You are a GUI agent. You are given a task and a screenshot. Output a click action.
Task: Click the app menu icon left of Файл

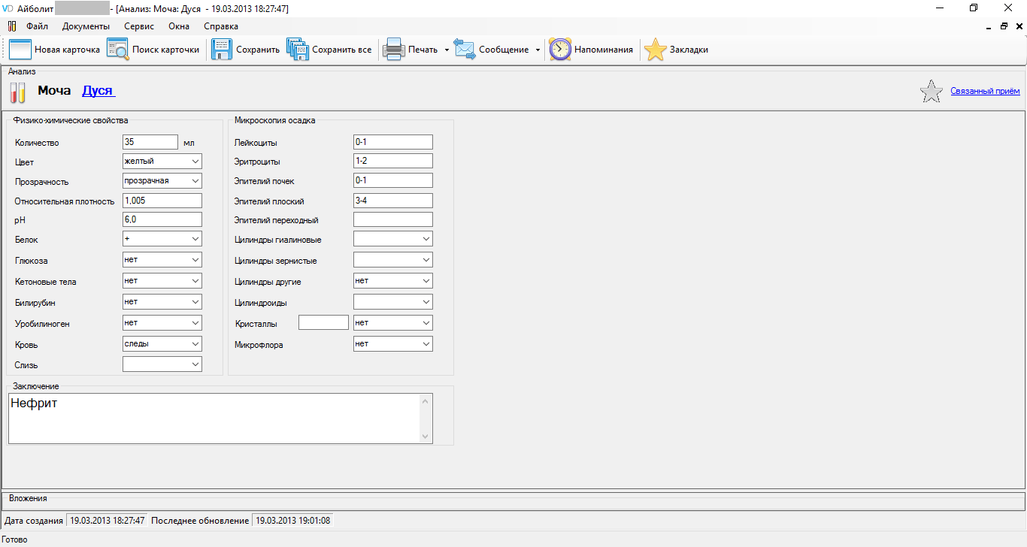click(12, 26)
